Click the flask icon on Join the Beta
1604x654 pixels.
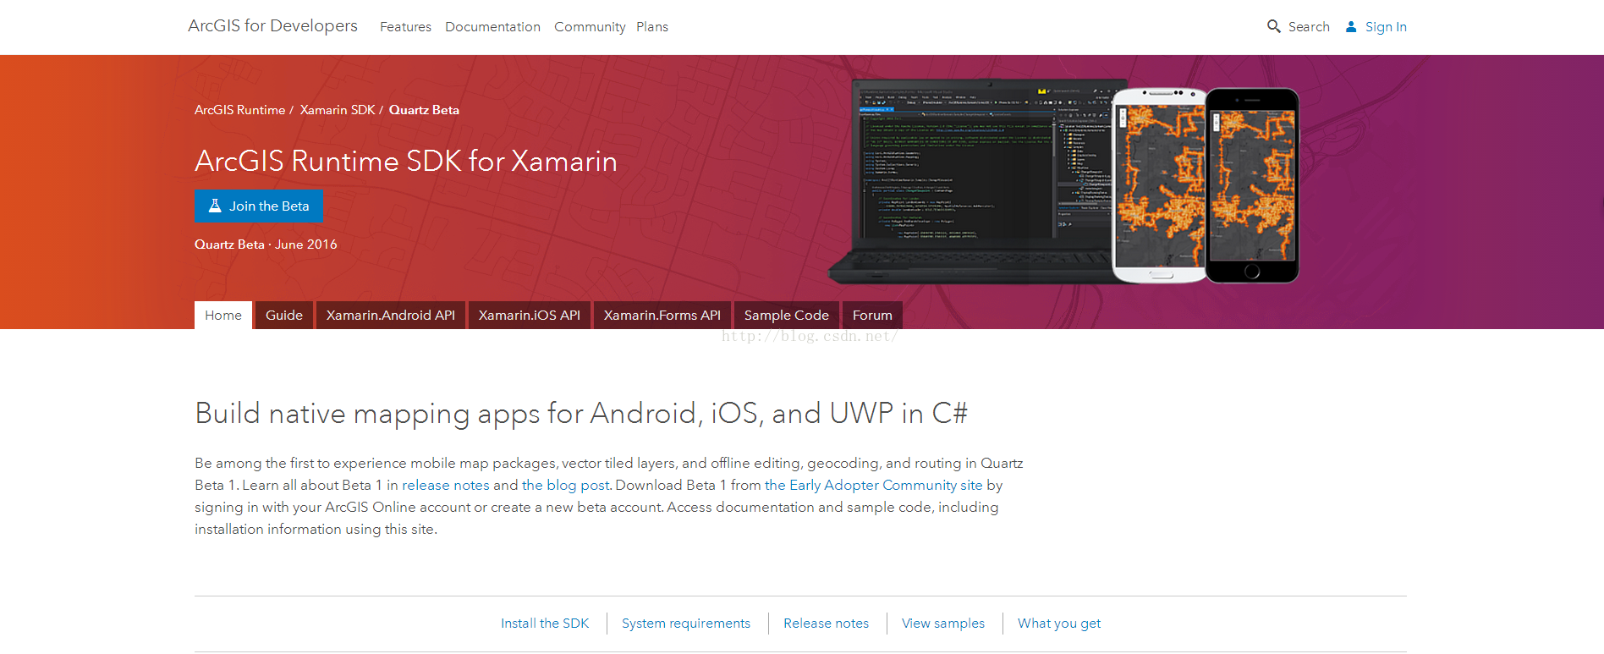[x=215, y=206]
